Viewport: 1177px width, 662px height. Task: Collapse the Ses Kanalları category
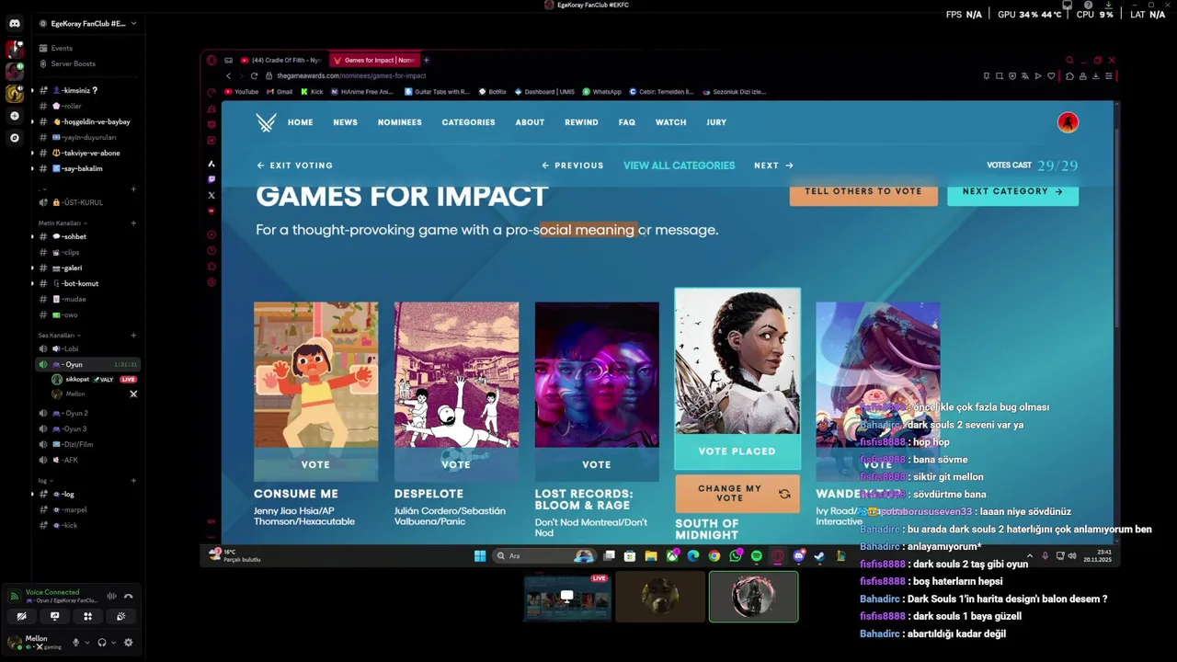pos(60,336)
